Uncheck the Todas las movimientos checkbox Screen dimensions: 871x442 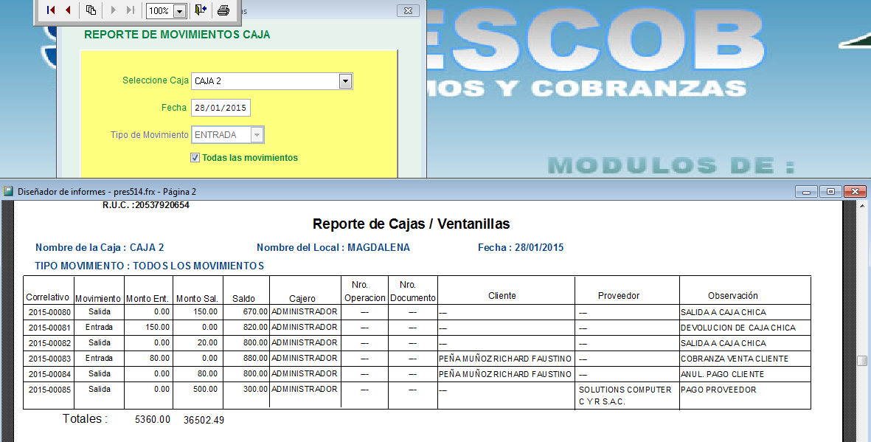(x=195, y=158)
